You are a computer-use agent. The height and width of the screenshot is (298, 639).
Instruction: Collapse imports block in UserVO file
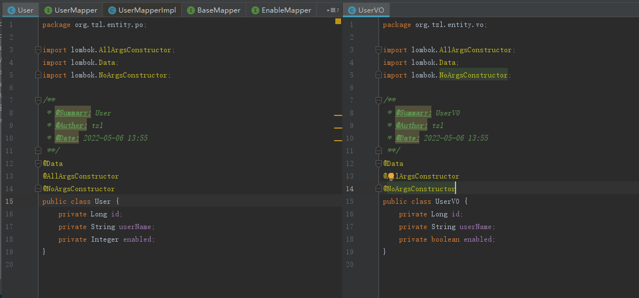pos(379,50)
